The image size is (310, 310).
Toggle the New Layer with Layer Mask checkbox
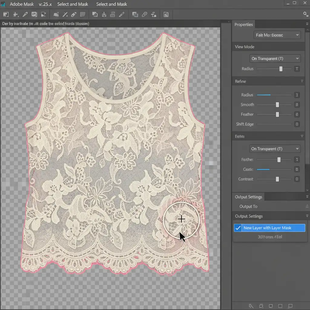[238, 228]
